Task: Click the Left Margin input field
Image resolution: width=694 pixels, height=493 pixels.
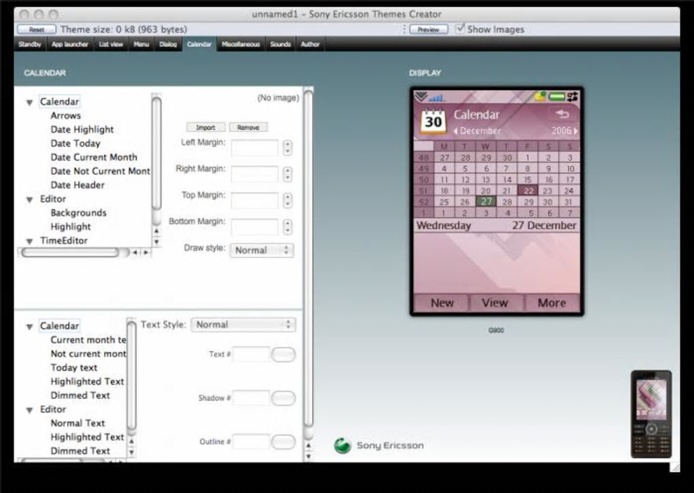Action: (x=254, y=148)
